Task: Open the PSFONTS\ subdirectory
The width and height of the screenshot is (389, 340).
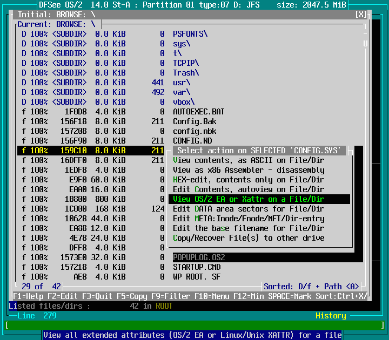Action: [x=190, y=34]
